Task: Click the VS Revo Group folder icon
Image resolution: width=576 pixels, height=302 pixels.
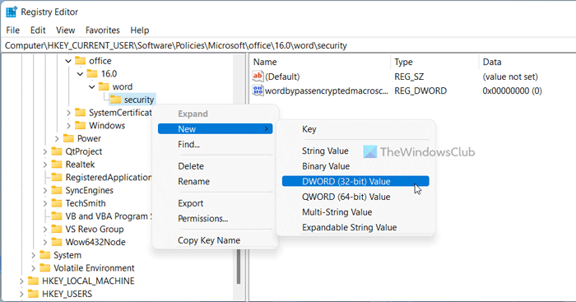Action: [57, 229]
